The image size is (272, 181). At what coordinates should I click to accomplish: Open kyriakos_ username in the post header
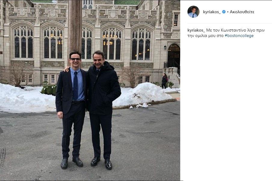coord(212,12)
